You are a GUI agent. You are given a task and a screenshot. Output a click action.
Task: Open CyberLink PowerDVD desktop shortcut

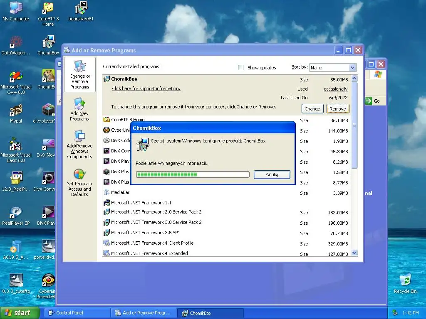[47, 286]
